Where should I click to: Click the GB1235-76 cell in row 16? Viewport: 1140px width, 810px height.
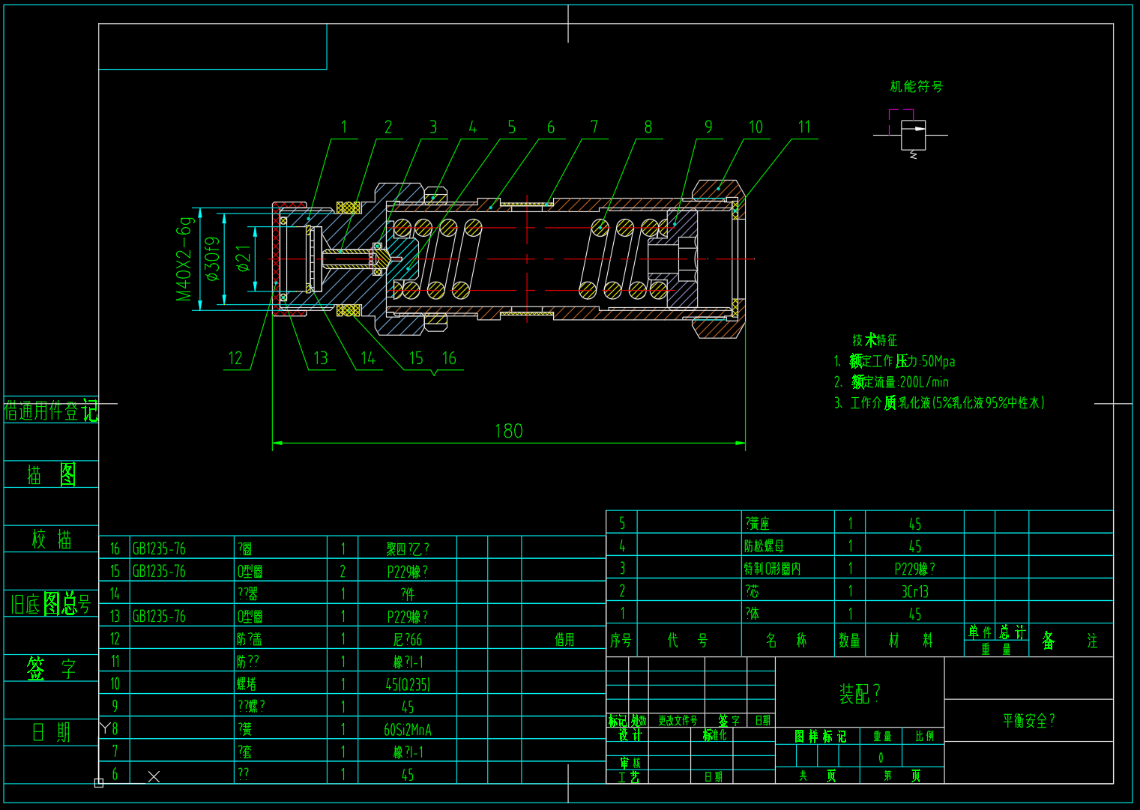tap(159, 548)
